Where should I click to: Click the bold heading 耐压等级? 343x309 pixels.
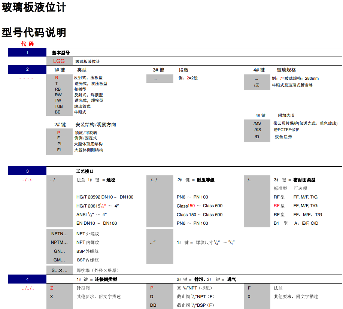(x=206, y=180)
